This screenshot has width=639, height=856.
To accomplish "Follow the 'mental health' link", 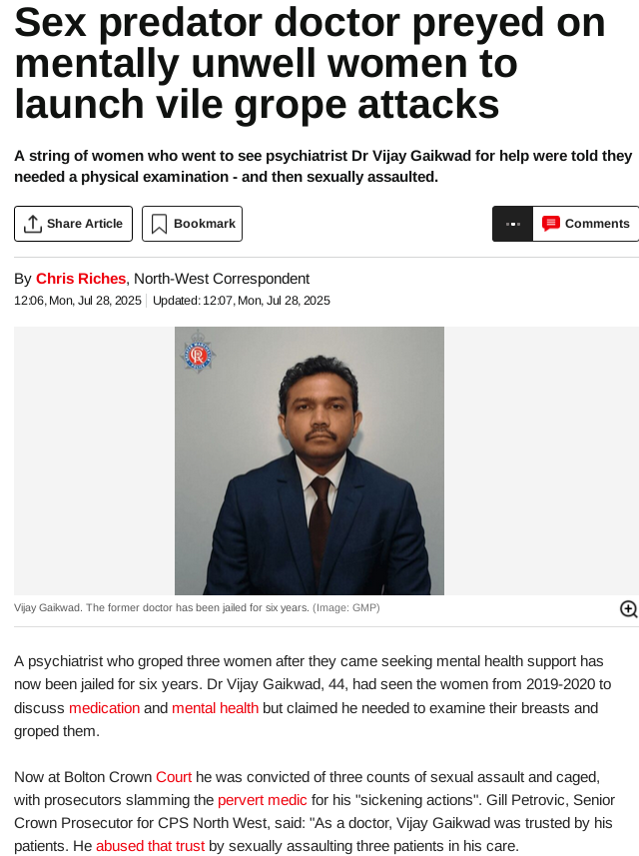I will pyautogui.click(x=215, y=708).
